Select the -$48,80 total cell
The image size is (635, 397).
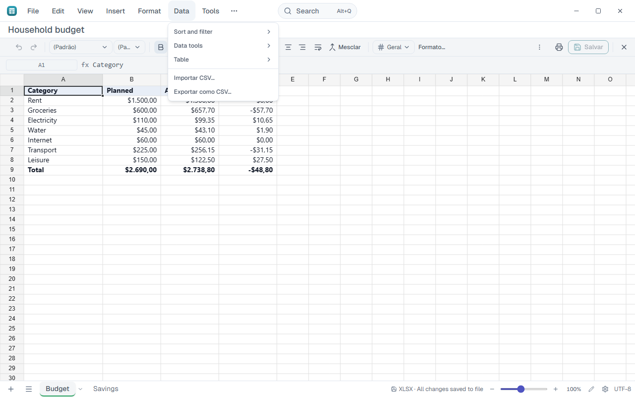tap(248, 170)
